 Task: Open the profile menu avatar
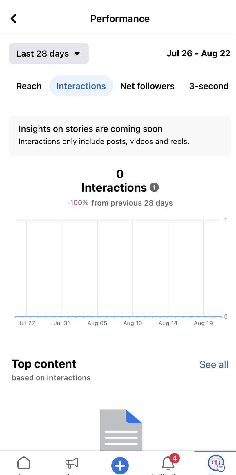tap(216, 463)
